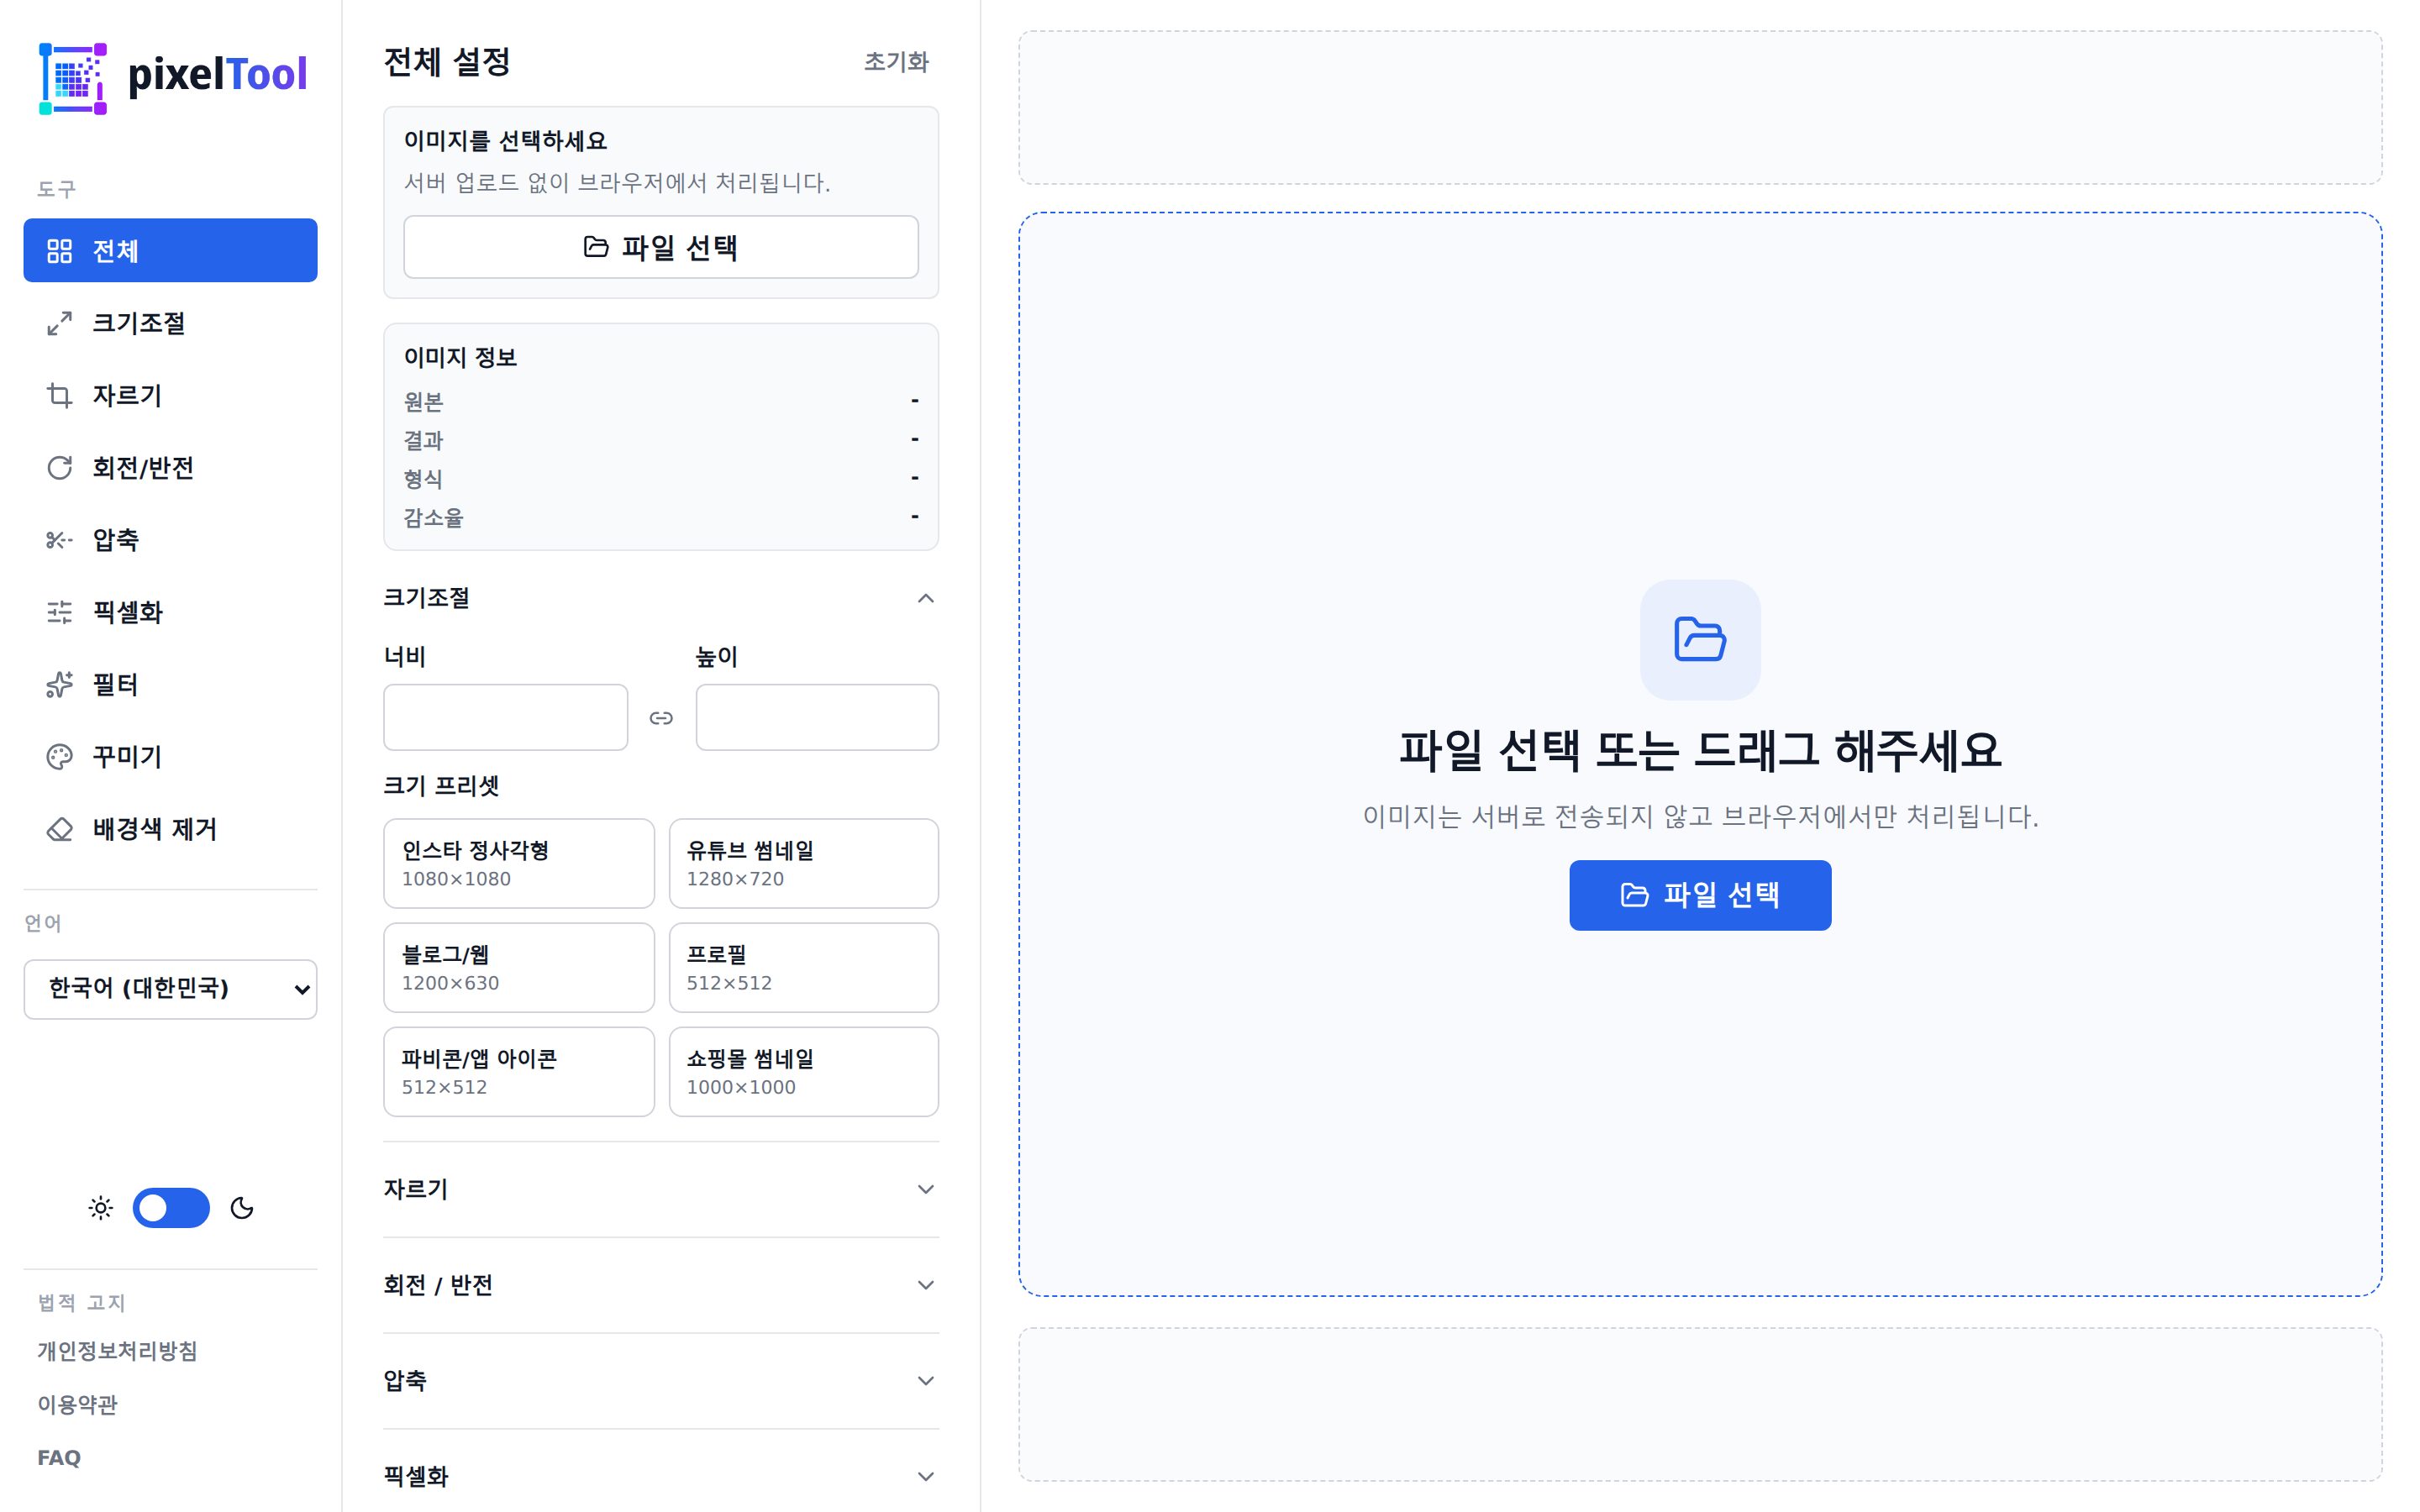
Task: Click the grid icon in 전체 menu
Action: [60, 251]
